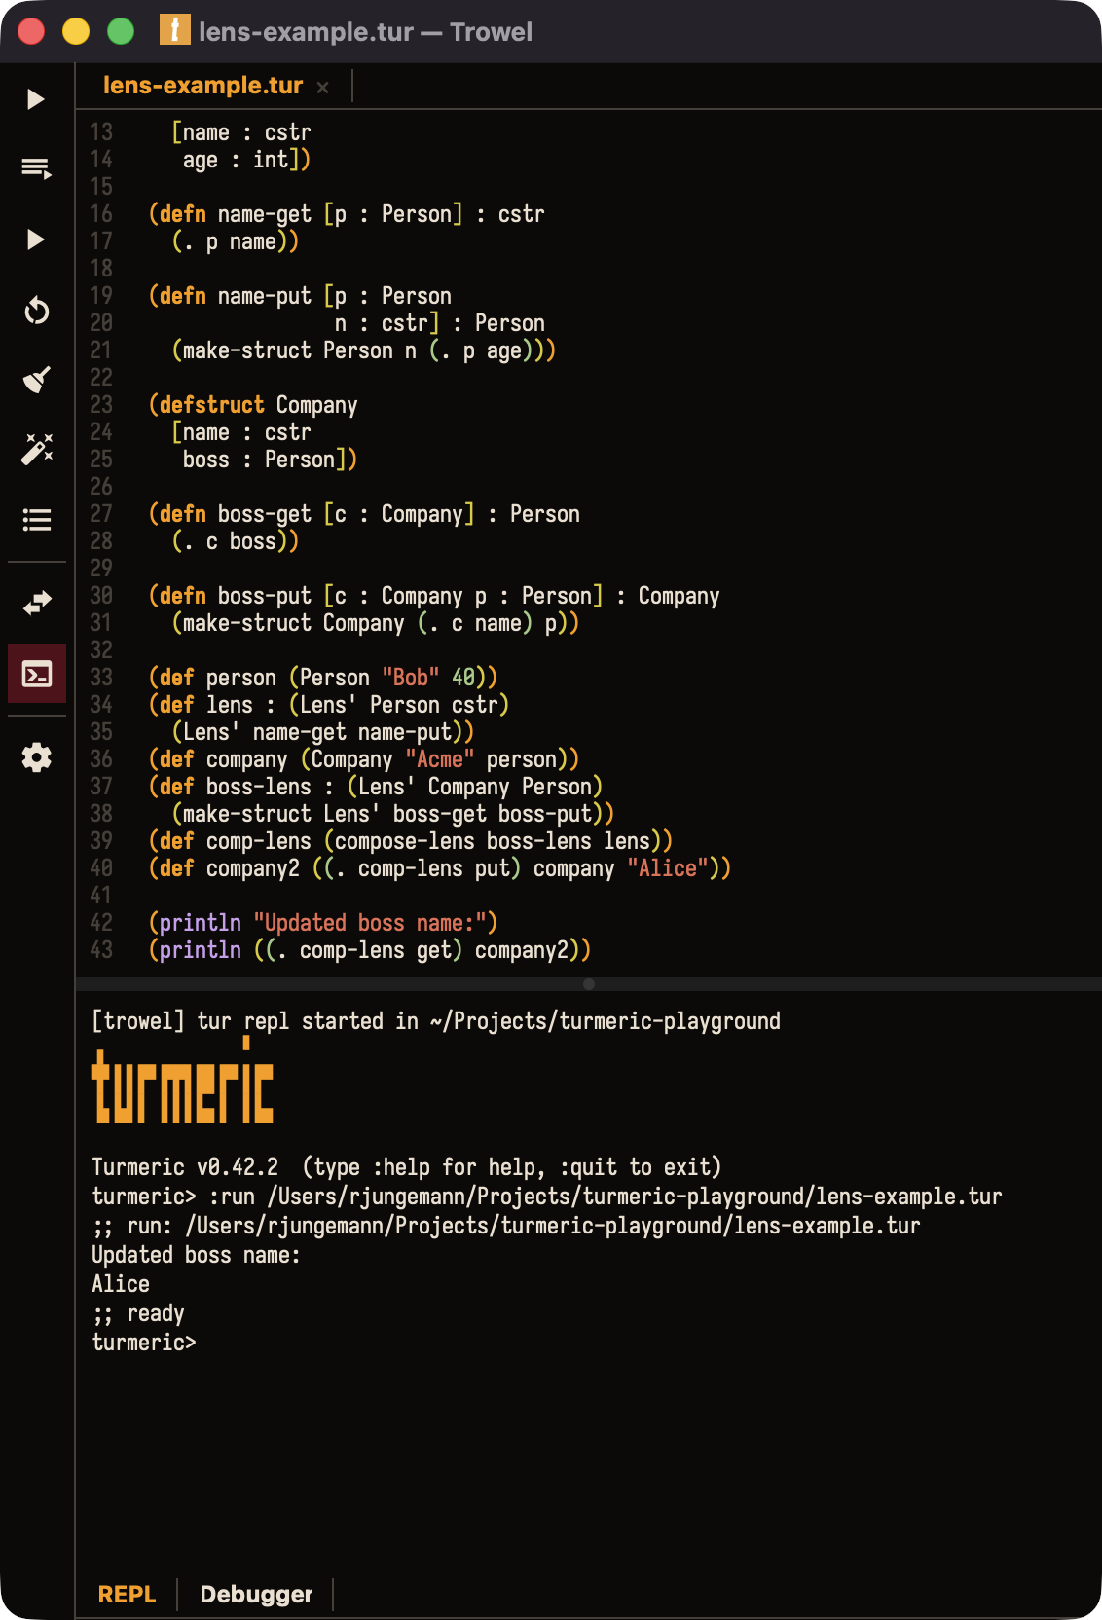Click the "Alice" string on line 40
1102x1620 pixels.
pyautogui.click(x=668, y=868)
